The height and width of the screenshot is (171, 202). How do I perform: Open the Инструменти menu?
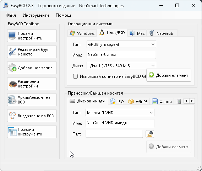click(x=36, y=15)
